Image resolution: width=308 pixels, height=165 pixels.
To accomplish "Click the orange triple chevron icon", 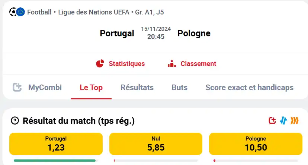I will point(295,121).
